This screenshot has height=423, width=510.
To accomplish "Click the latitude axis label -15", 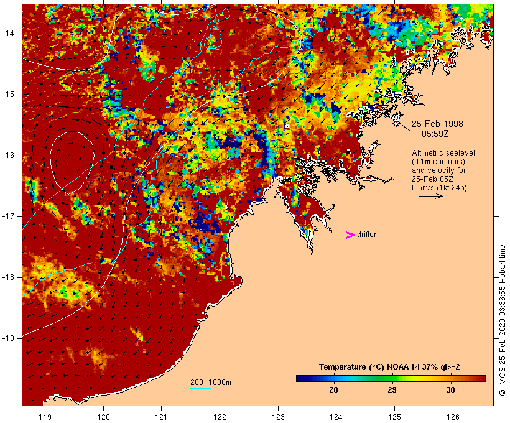I will (7, 95).
